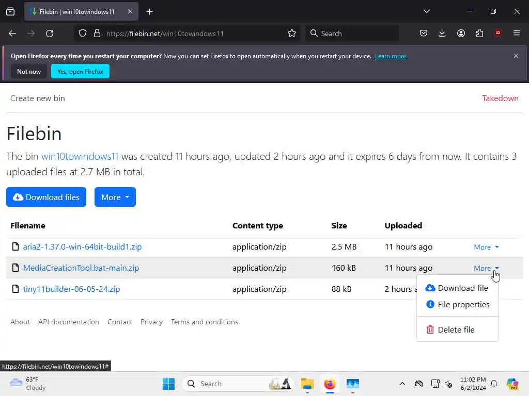Viewport: 529px width, 396px height.
Task: Open uBlock Origin extension icon
Action: tap(497, 33)
